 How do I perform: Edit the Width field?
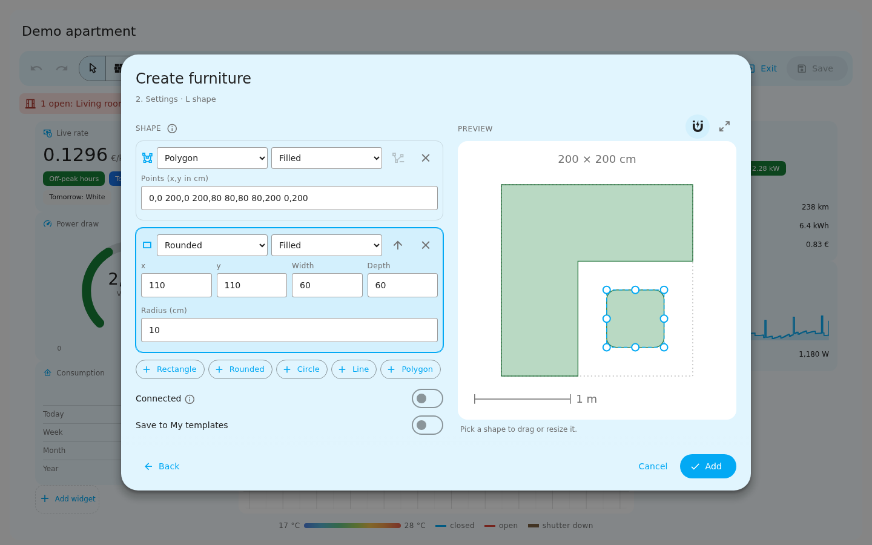tap(327, 285)
